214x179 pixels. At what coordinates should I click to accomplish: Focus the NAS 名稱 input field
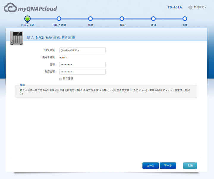[x=82, y=50]
